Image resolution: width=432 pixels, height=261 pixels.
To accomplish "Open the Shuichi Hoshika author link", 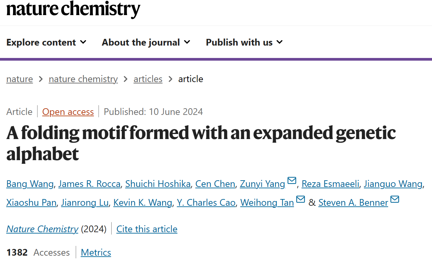I will pyautogui.click(x=158, y=184).
